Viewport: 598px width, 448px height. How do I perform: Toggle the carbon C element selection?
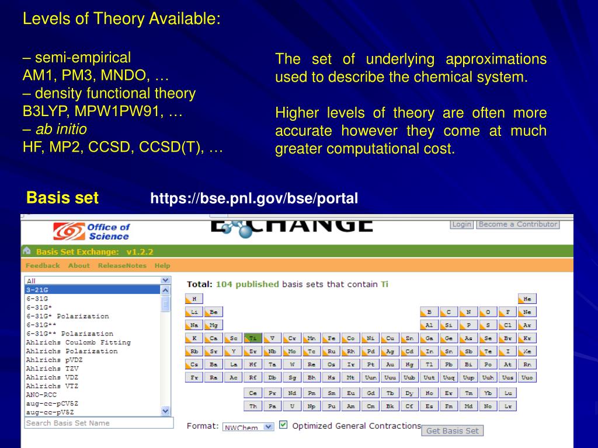448,312
